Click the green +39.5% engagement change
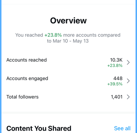The width and height of the screenshot is (137, 133). tap(115, 84)
